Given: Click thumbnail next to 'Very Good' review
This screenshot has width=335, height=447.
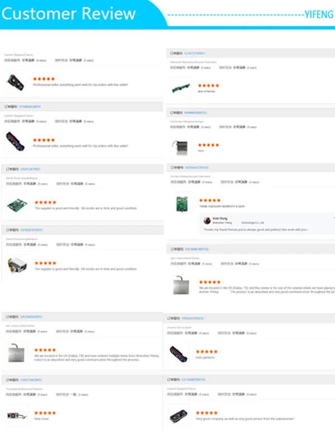Looking at the screenshot, I should coord(16,415).
